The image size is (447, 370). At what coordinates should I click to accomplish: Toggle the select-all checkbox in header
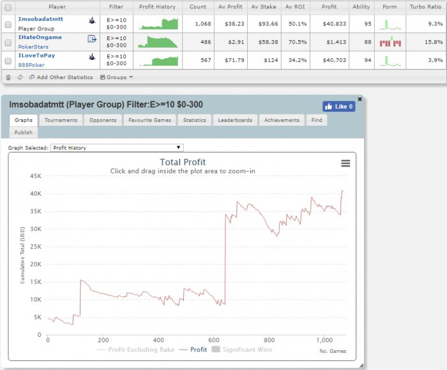(x=8, y=7)
